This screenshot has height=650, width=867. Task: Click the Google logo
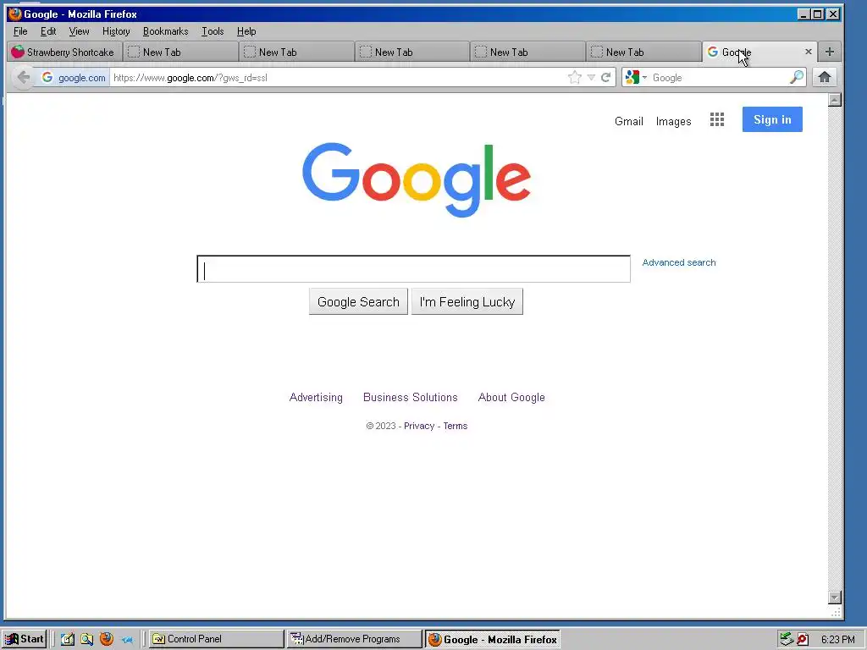(417, 179)
